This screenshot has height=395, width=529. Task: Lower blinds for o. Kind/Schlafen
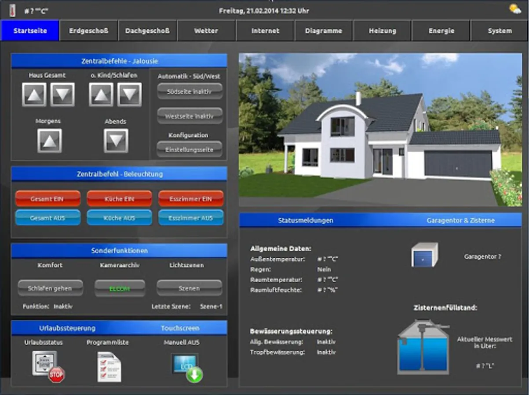[130, 94]
